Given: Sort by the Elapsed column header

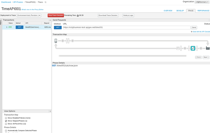Looking at the screenshot, I should (x=46, y=23).
